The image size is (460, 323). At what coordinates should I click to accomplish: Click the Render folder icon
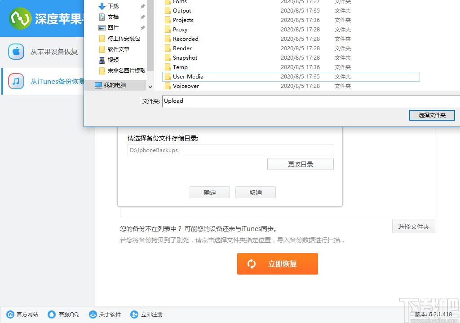[168, 48]
